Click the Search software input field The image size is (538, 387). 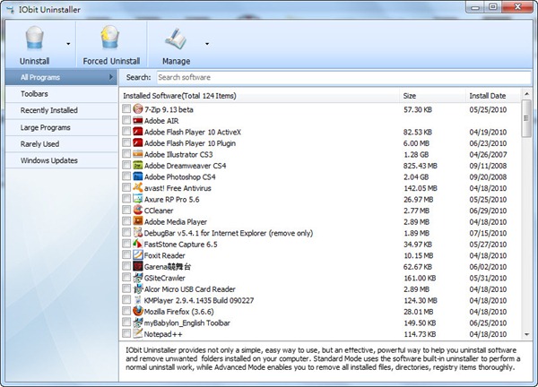pos(341,77)
